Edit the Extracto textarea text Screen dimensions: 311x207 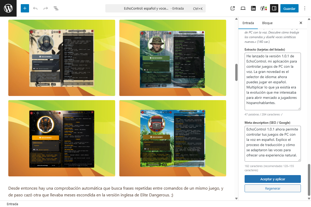coord(273,81)
